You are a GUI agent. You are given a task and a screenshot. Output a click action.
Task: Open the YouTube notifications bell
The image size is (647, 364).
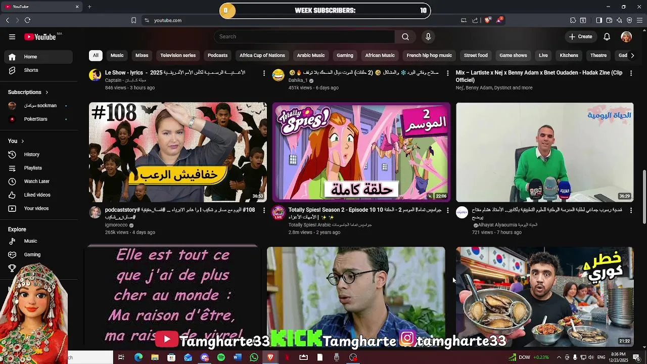tap(607, 36)
